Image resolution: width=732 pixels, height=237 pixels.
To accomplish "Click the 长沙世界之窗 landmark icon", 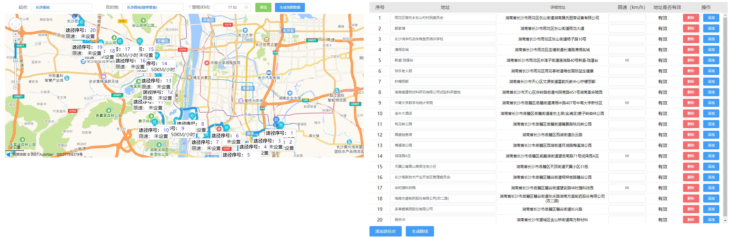I will [x=267, y=40].
